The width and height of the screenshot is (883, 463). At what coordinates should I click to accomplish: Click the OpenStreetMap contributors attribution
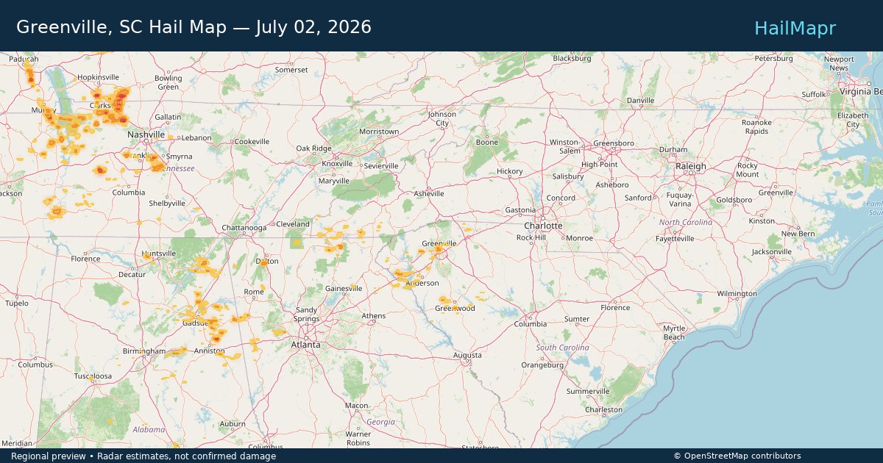coord(737,456)
